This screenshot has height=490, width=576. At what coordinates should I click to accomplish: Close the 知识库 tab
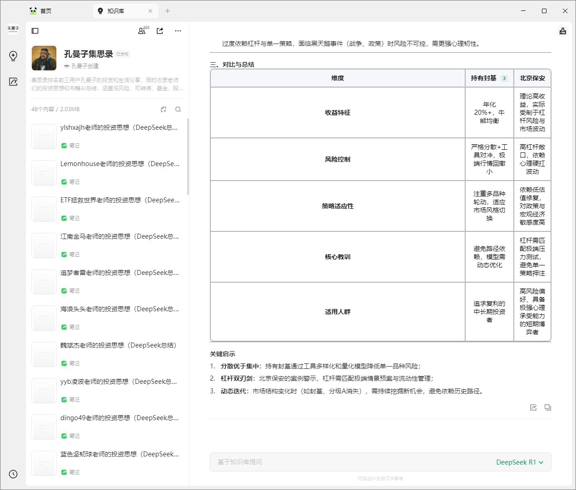tap(150, 11)
